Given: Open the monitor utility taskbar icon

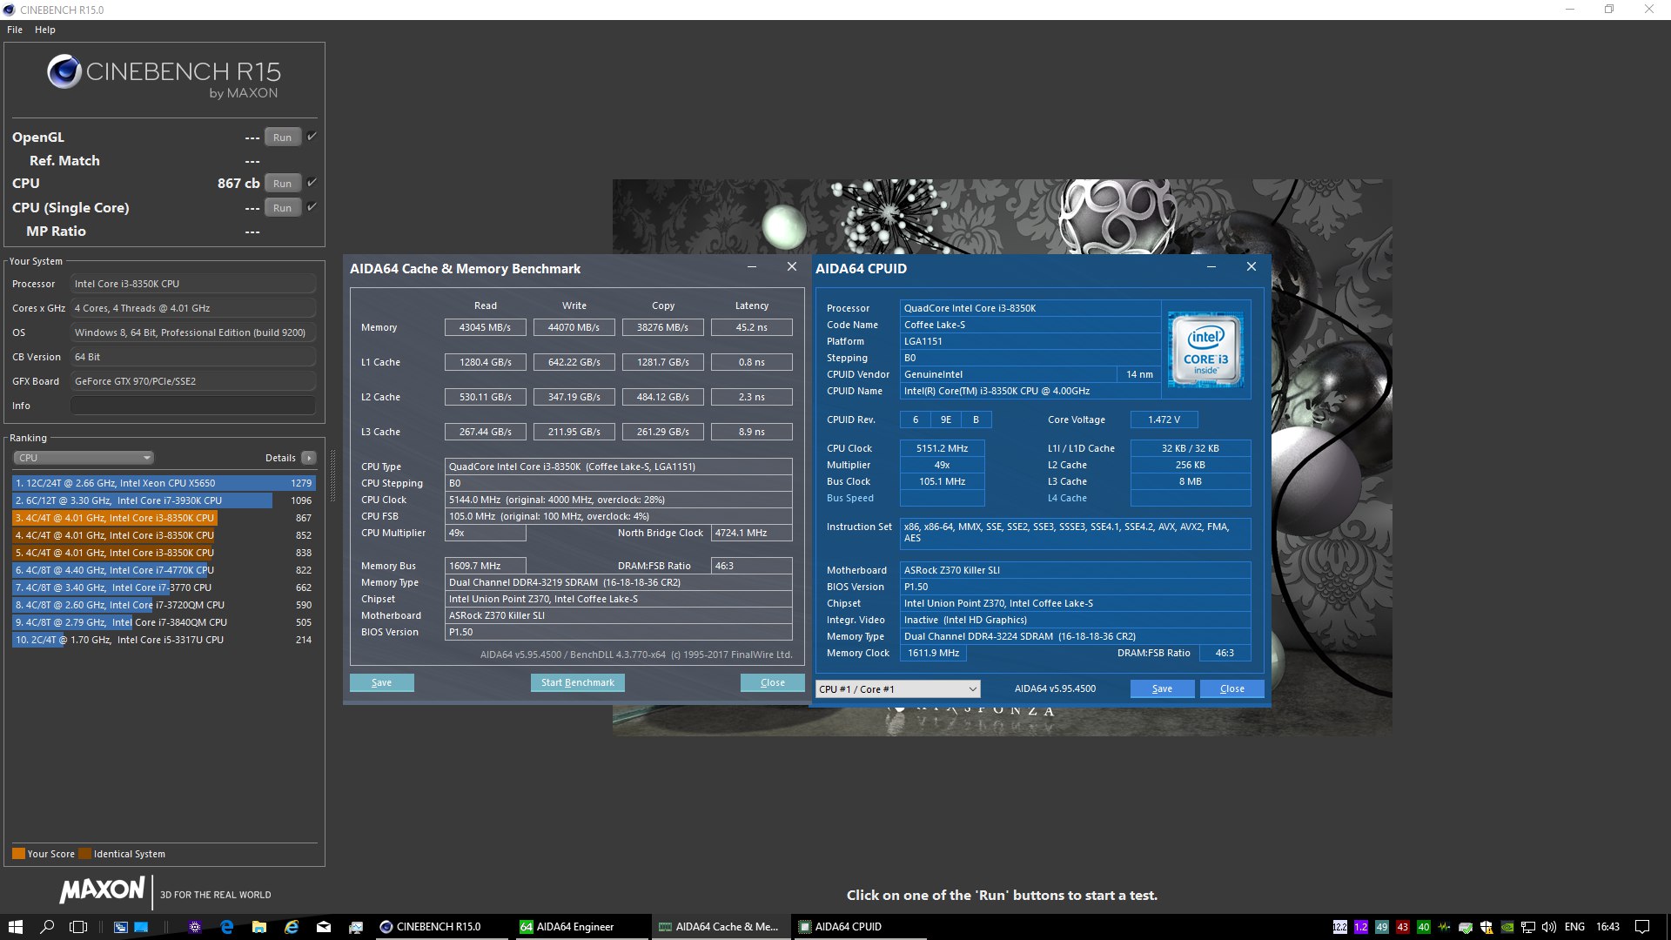Looking at the screenshot, I should pyautogui.click(x=356, y=927).
